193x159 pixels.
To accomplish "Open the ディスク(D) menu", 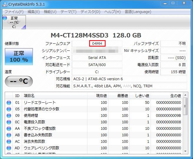I will coord(90,12).
